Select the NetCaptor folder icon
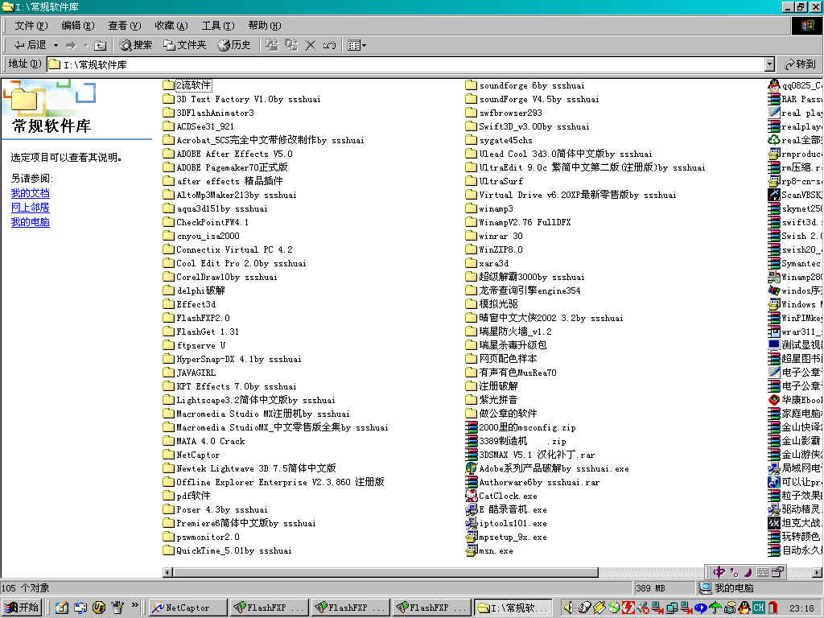Viewport: 824px width, 618px height. (x=168, y=455)
